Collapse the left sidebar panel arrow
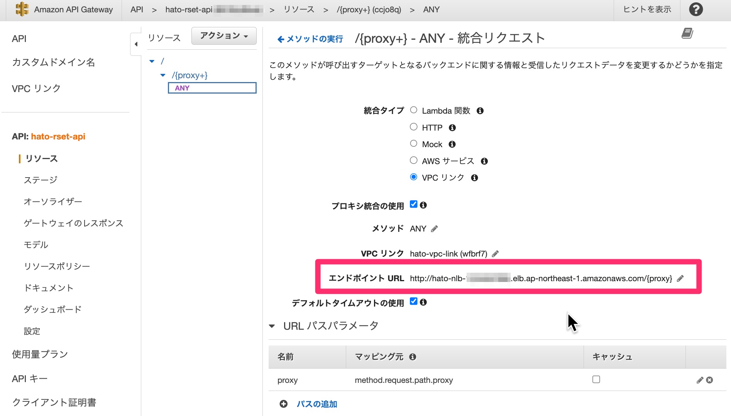This screenshot has height=416, width=731. coord(136,44)
